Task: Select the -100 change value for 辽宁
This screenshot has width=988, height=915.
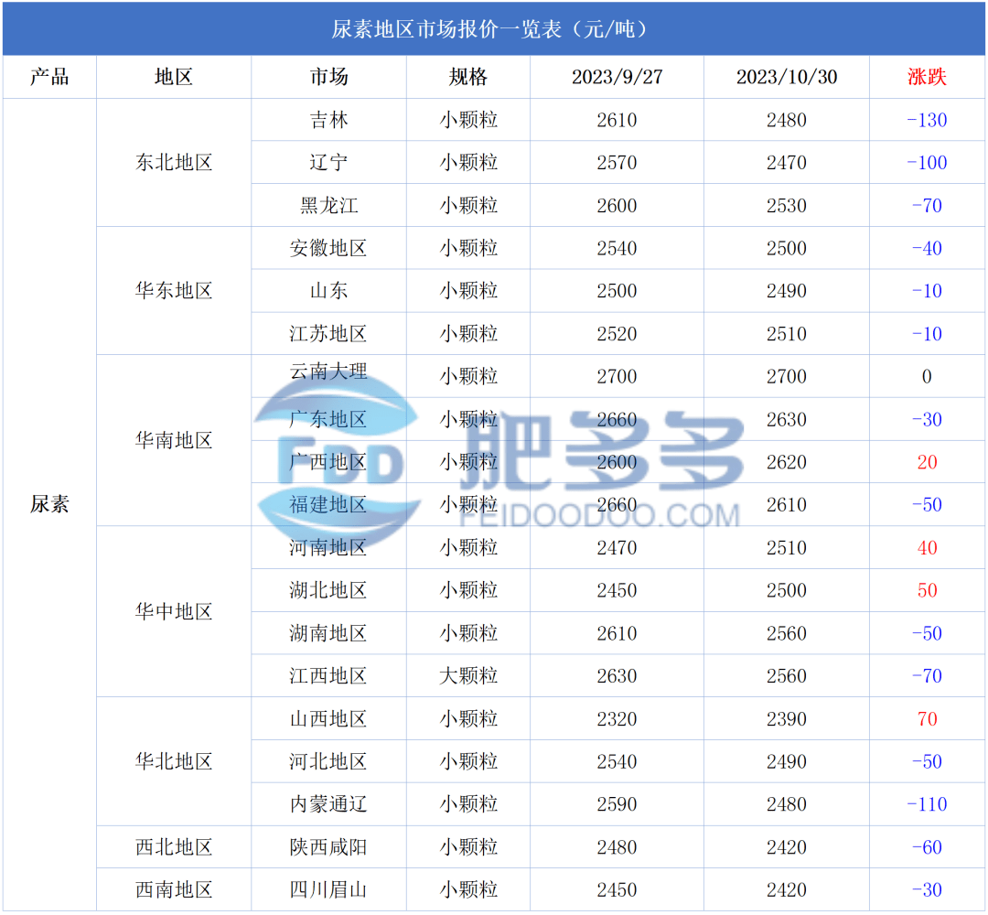Action: 927,163
